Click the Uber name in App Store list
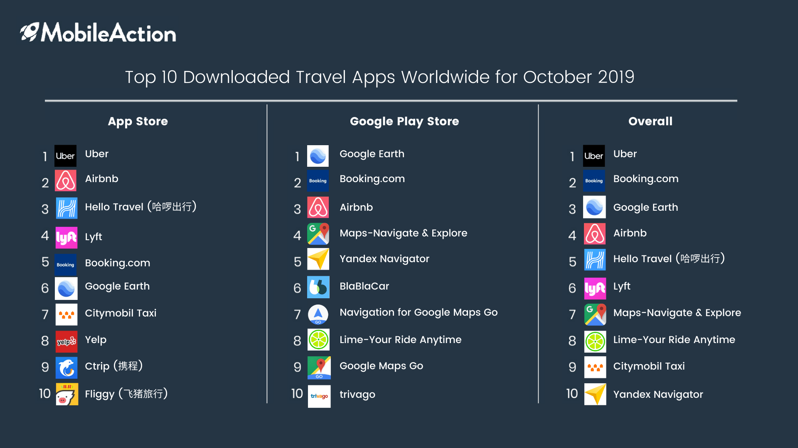Image resolution: width=798 pixels, height=448 pixels. [x=97, y=154]
